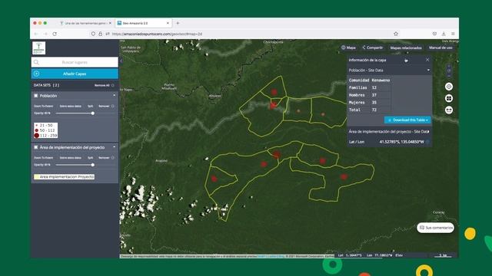Adjust the Población opacity slider handle
This screenshot has height=276, width=492.
coord(93,113)
